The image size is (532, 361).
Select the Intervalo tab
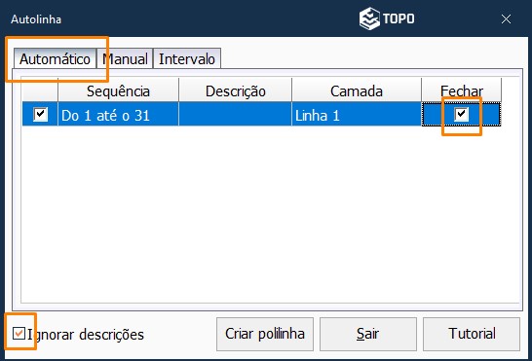click(187, 59)
